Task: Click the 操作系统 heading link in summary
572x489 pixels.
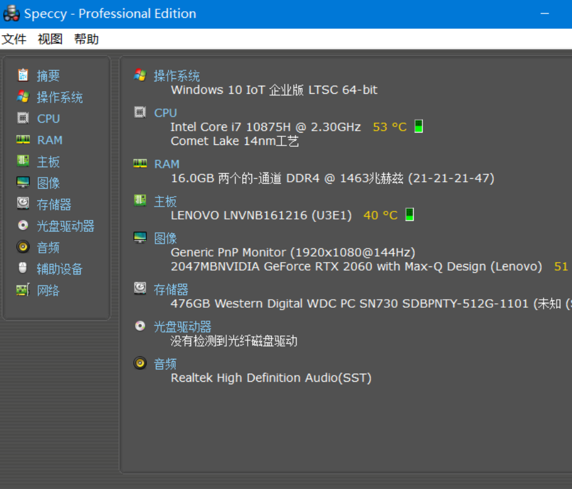Action: (x=176, y=76)
